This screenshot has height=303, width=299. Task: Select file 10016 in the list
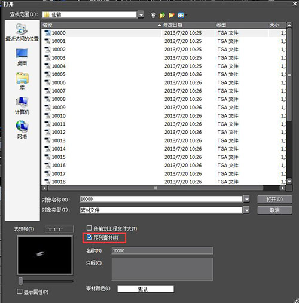(59, 166)
